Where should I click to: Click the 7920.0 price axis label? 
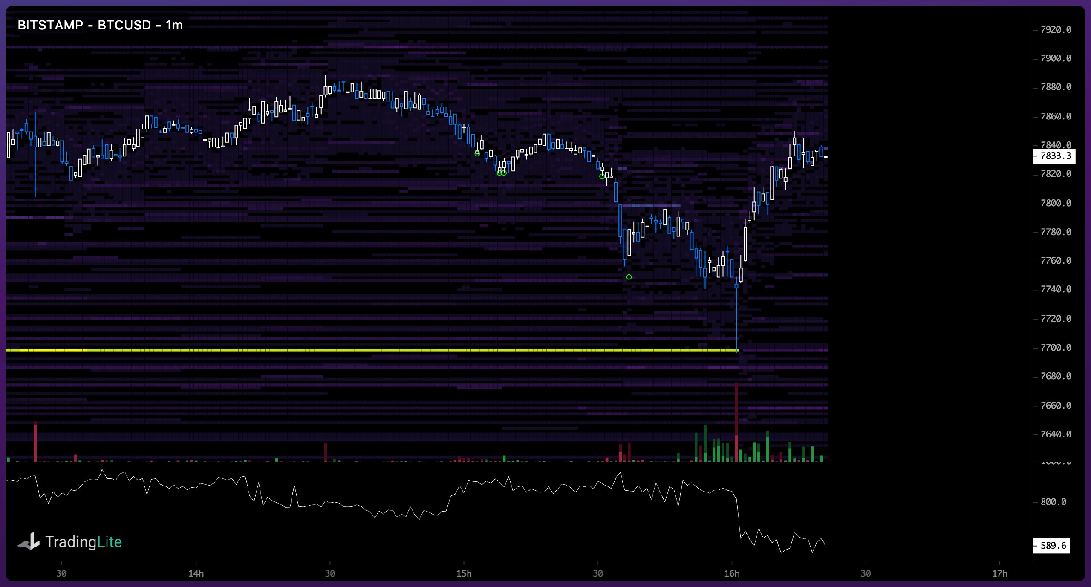1056,30
